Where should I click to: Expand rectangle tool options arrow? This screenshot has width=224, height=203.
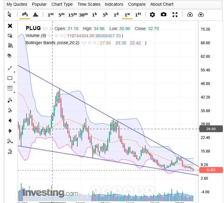pyautogui.click(x=14, y=82)
